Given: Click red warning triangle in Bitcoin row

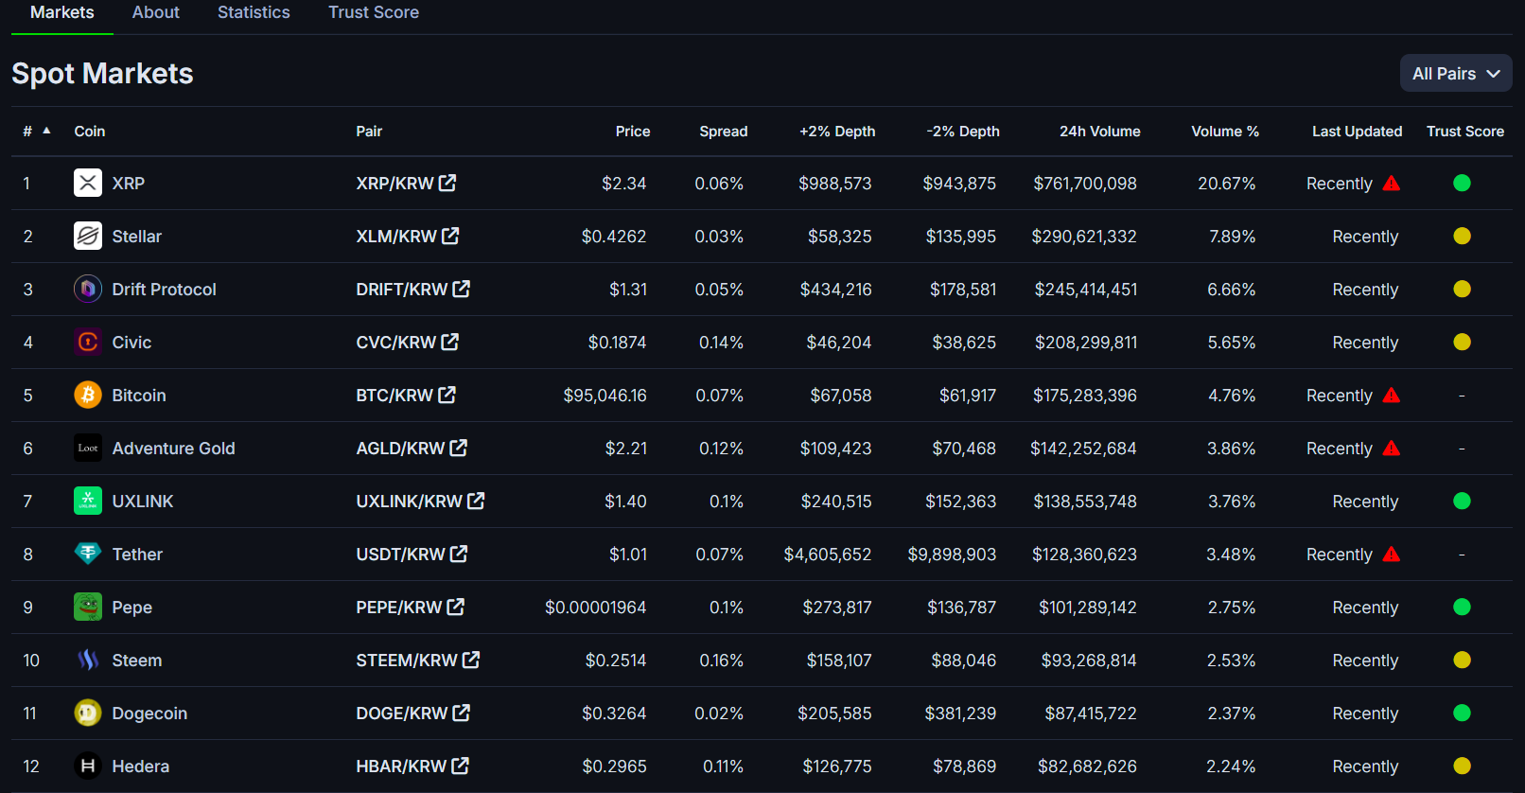Looking at the screenshot, I should pos(1392,396).
